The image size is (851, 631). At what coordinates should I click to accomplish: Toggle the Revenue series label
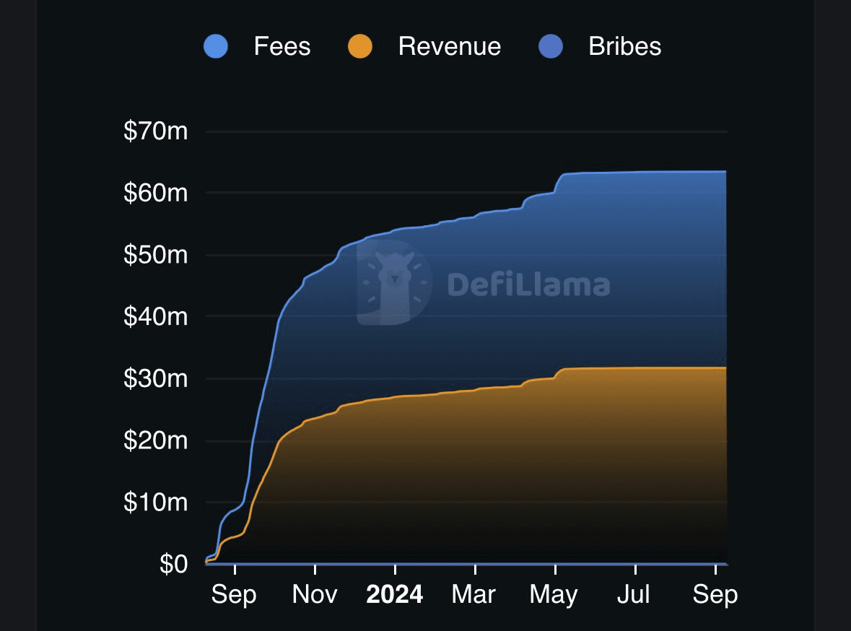point(449,47)
